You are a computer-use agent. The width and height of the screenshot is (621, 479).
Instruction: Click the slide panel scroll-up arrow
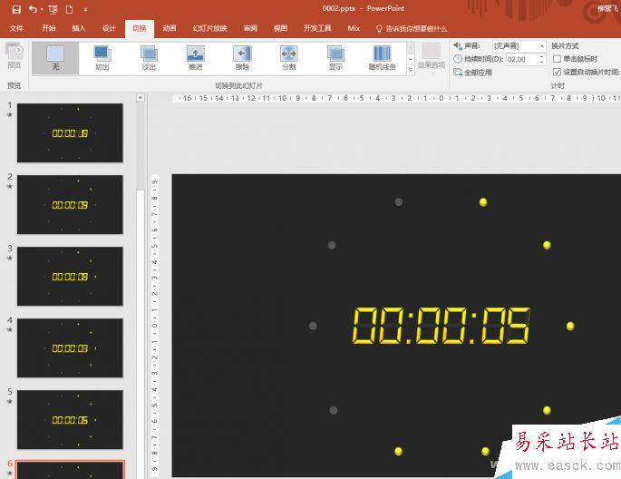tap(141, 97)
